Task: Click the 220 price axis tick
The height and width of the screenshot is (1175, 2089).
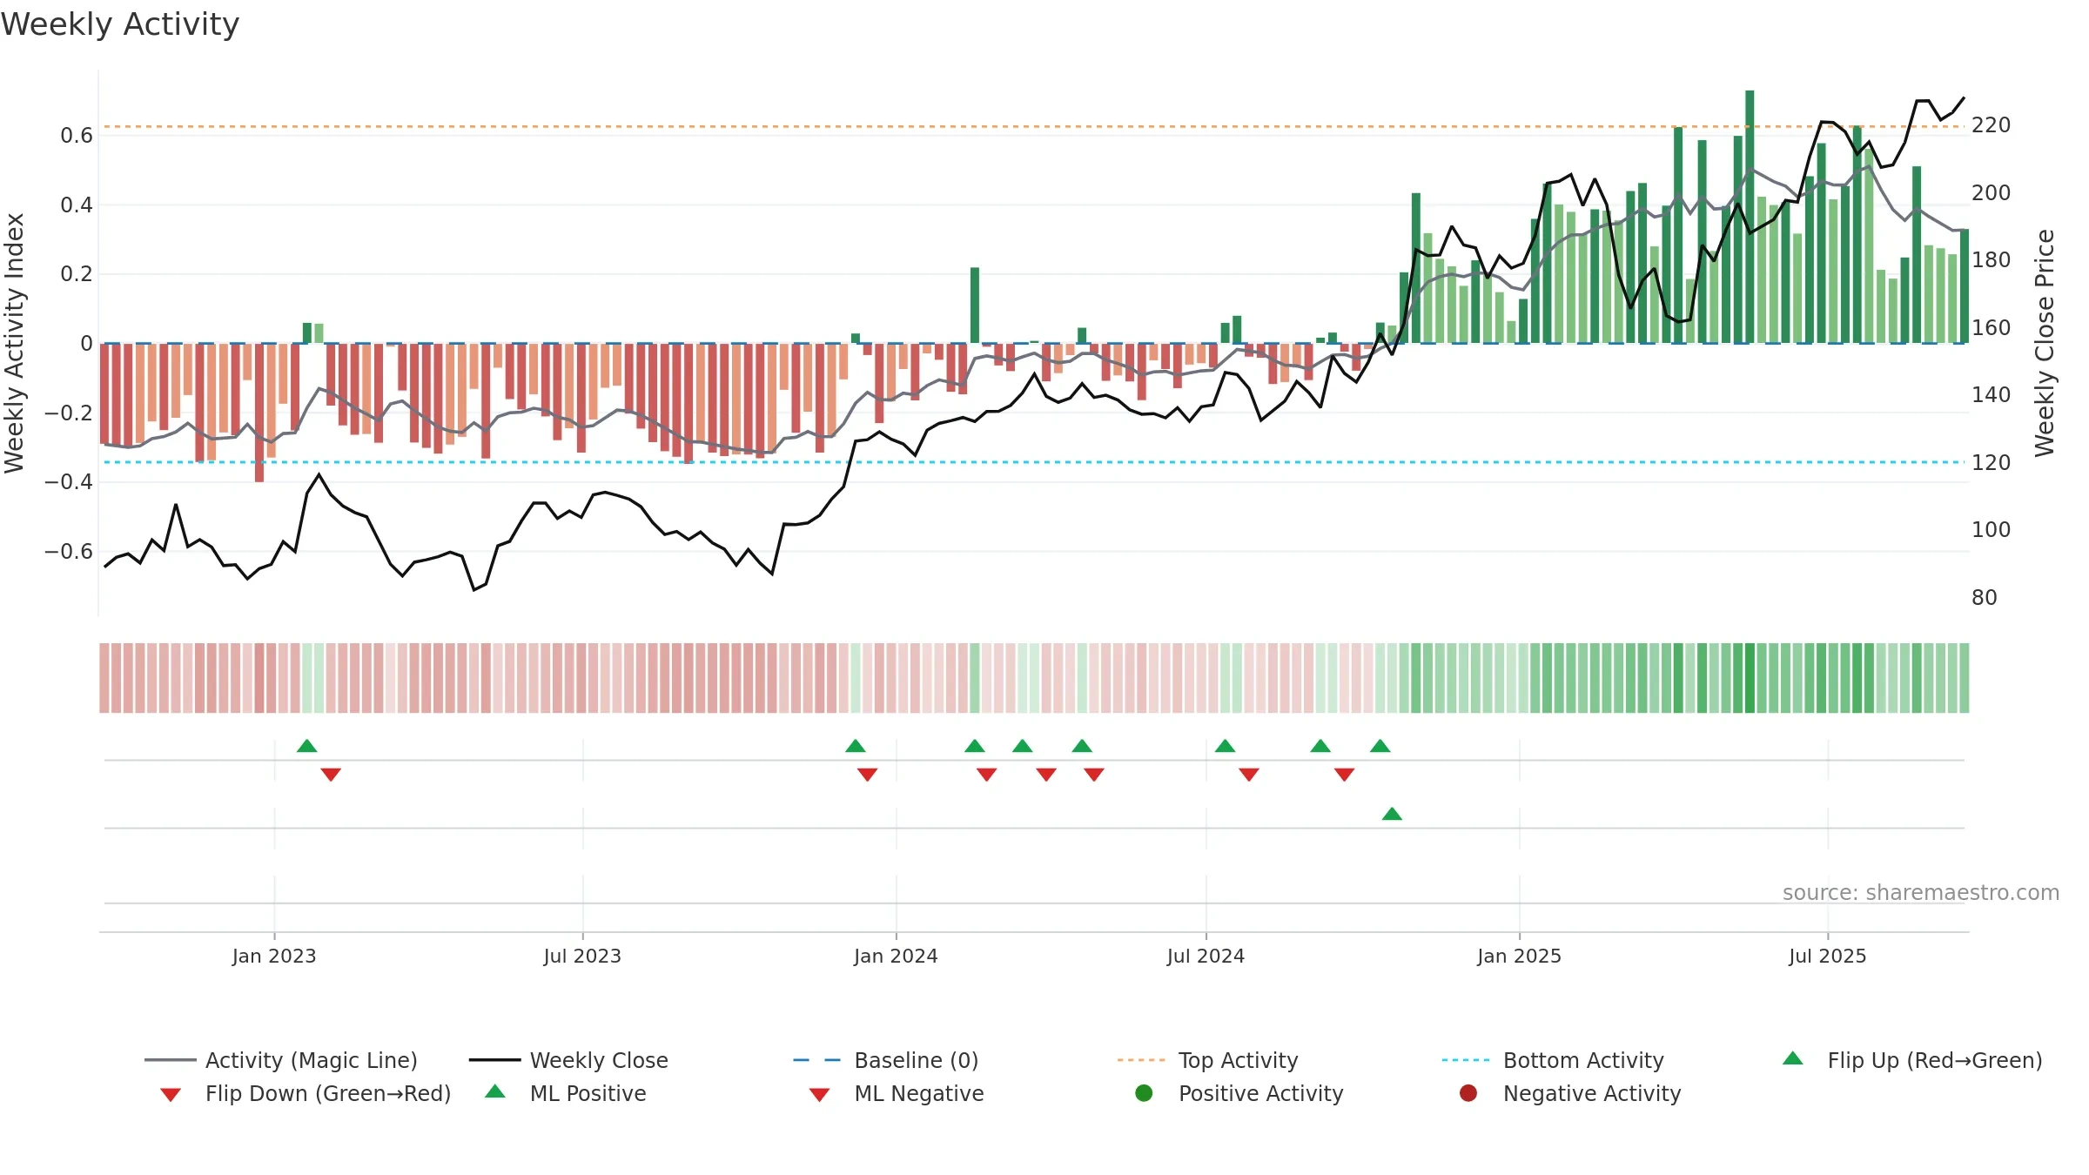Action: click(x=1991, y=125)
